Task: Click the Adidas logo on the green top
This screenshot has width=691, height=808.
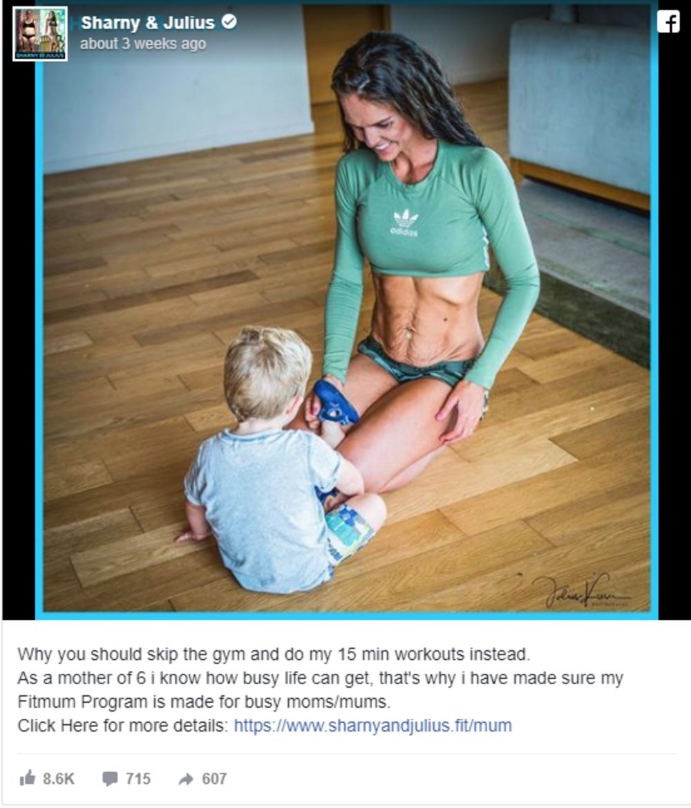Action: 406,223
